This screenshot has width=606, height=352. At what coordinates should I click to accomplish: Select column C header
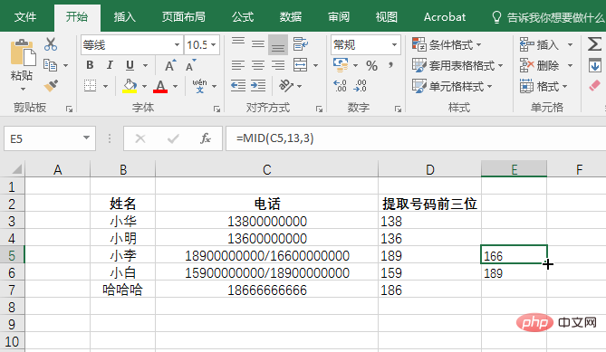coord(266,169)
